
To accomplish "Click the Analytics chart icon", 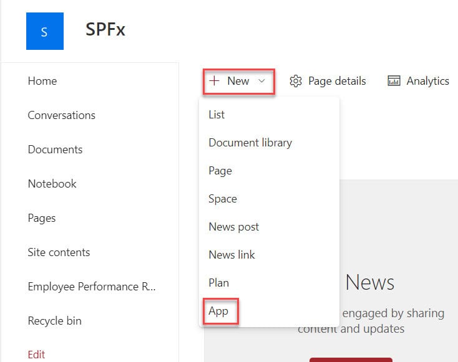I will point(394,81).
